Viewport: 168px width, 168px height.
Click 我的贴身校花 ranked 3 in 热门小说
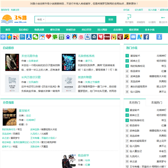(x=138, y=66)
